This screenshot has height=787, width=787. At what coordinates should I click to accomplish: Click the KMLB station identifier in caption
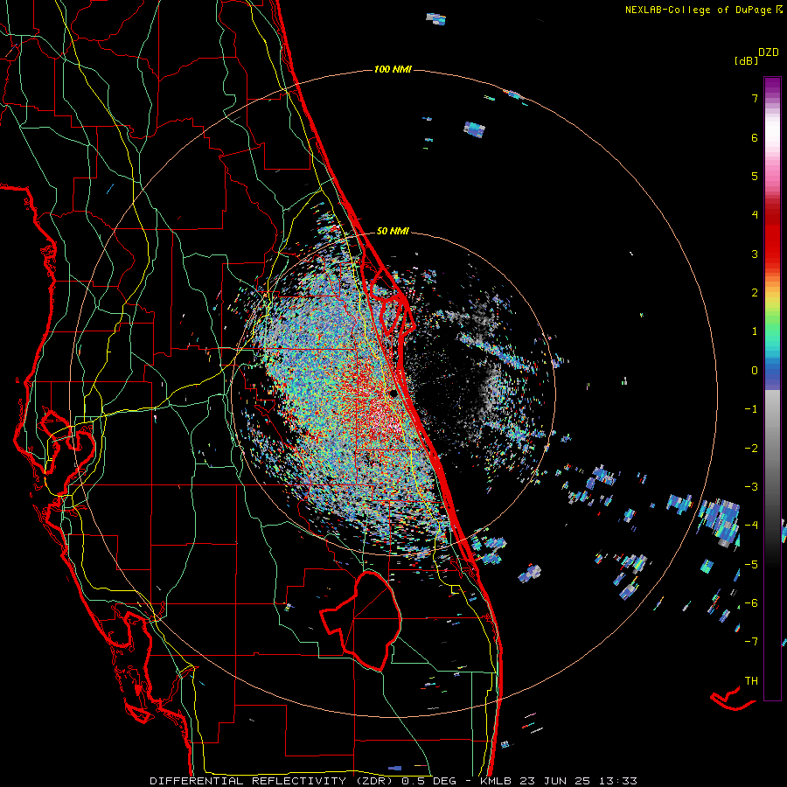point(496,781)
